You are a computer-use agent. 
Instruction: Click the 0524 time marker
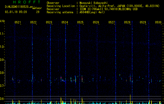[x=65, y=22]
